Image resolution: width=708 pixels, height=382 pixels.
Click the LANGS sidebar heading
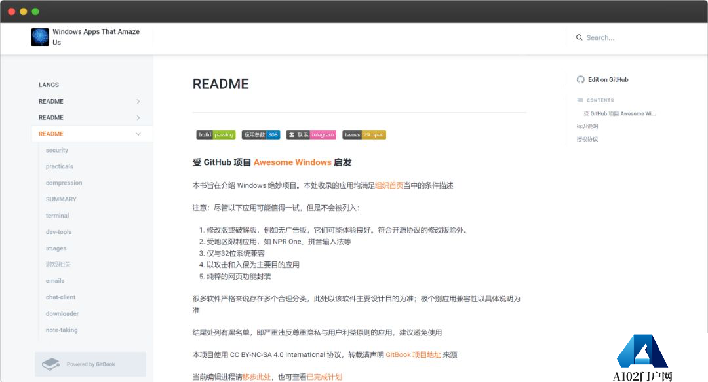pyautogui.click(x=49, y=85)
